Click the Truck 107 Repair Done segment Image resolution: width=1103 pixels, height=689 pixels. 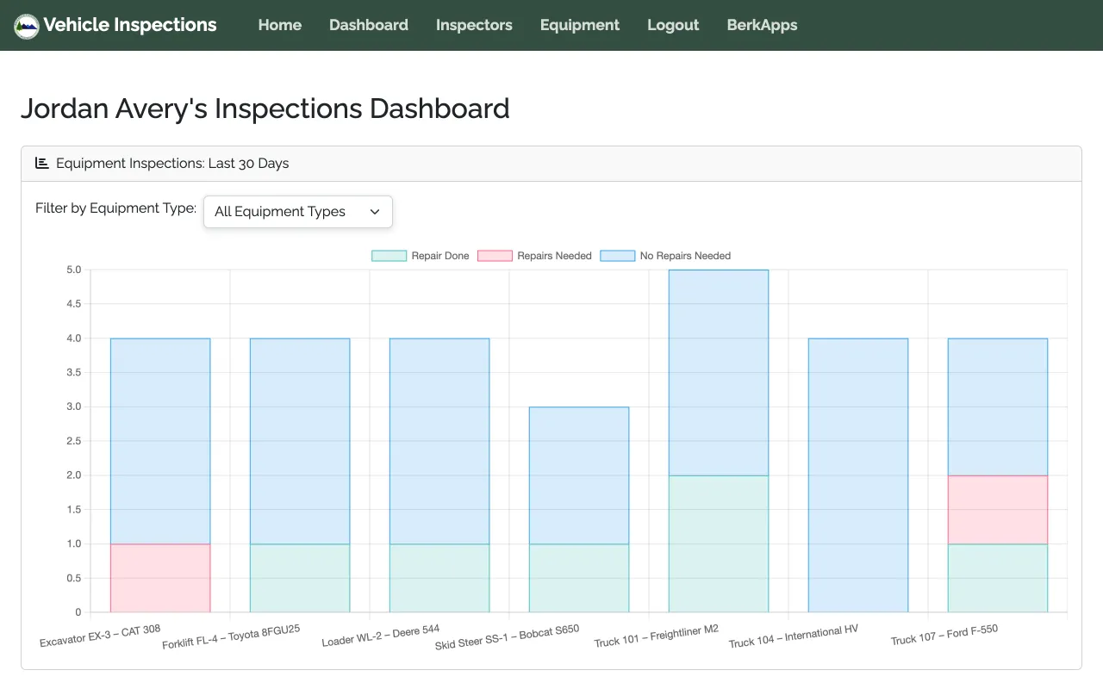coord(998,578)
